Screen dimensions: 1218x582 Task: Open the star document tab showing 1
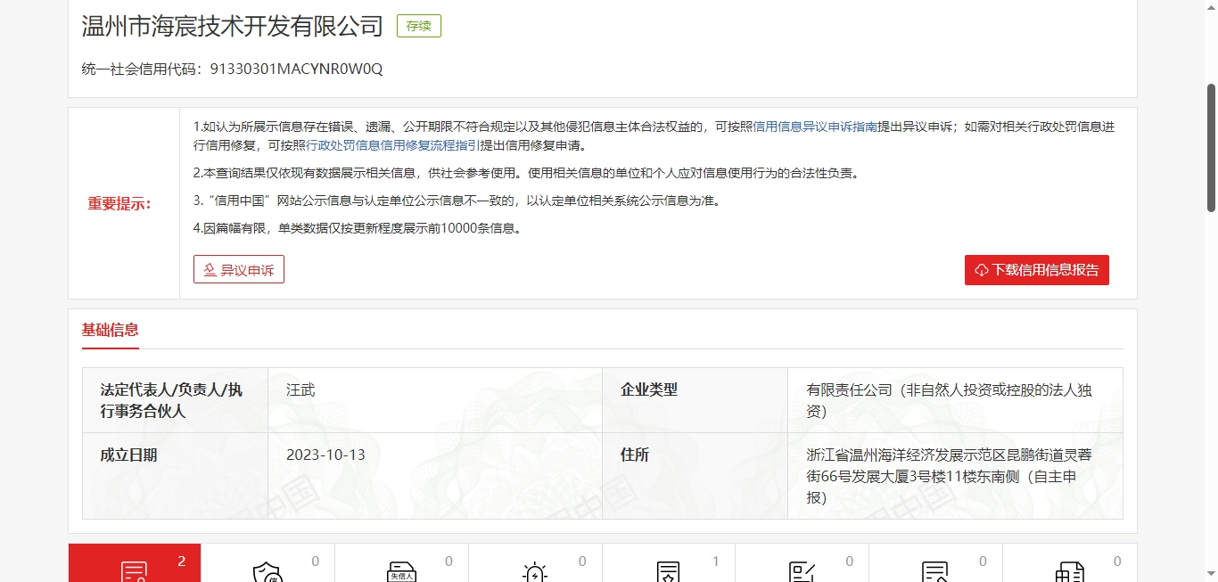669,563
